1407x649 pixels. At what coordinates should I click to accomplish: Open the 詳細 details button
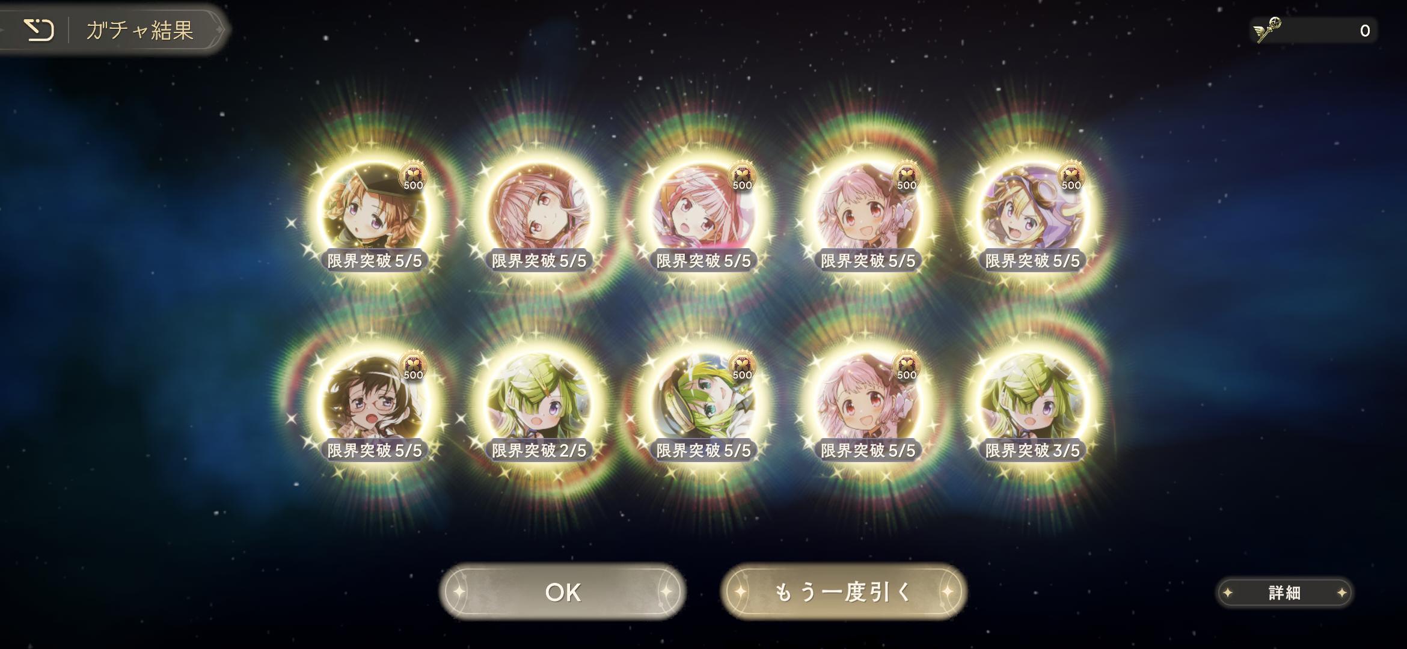(1284, 593)
